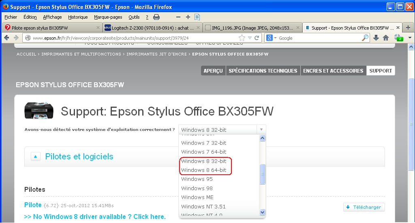Switch to Pilote epson stylus BX305FW tab

coord(52,28)
